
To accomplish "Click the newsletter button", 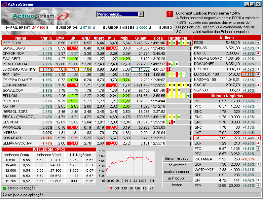I will click(x=177, y=165).
